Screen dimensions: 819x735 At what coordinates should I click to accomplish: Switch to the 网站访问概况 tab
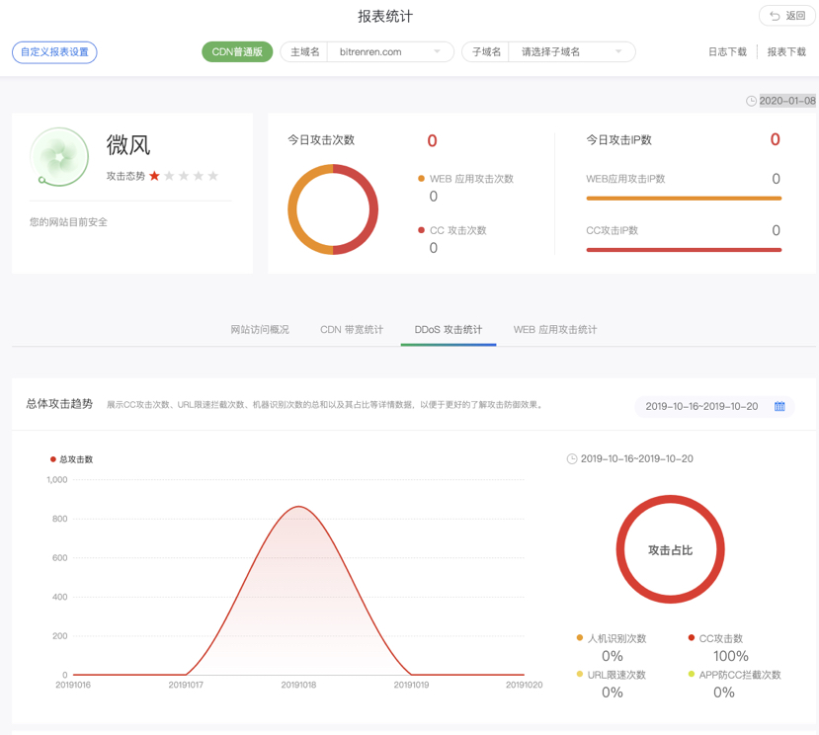pyautogui.click(x=260, y=330)
